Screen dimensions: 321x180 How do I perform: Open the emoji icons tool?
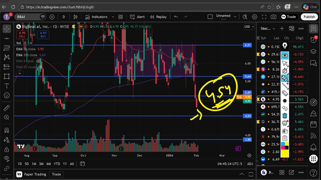[7, 95]
